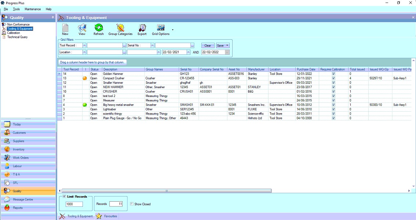The image size is (416, 220).
Task: Expand the Serial No filter dropdown
Action: (152, 46)
